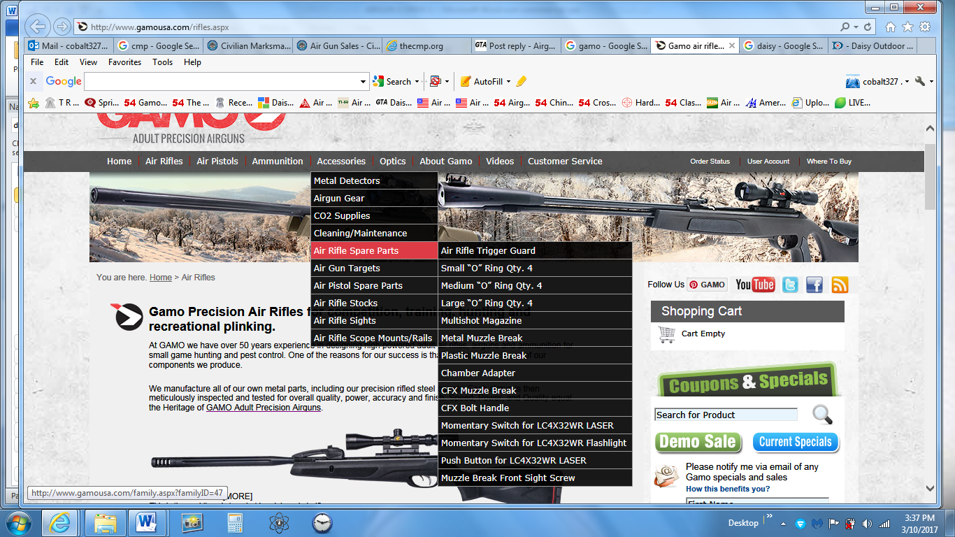Close the Google toolbar with X

33,81
